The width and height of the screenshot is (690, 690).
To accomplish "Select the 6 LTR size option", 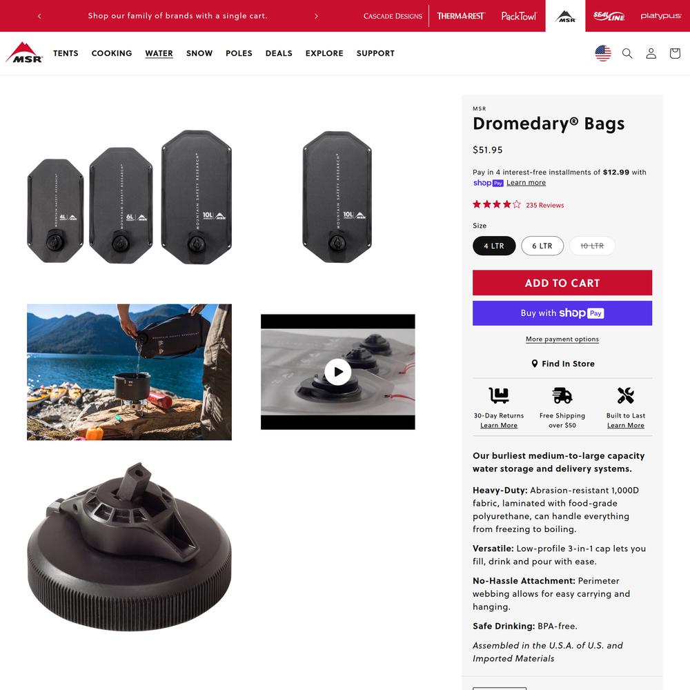I will pos(542,246).
